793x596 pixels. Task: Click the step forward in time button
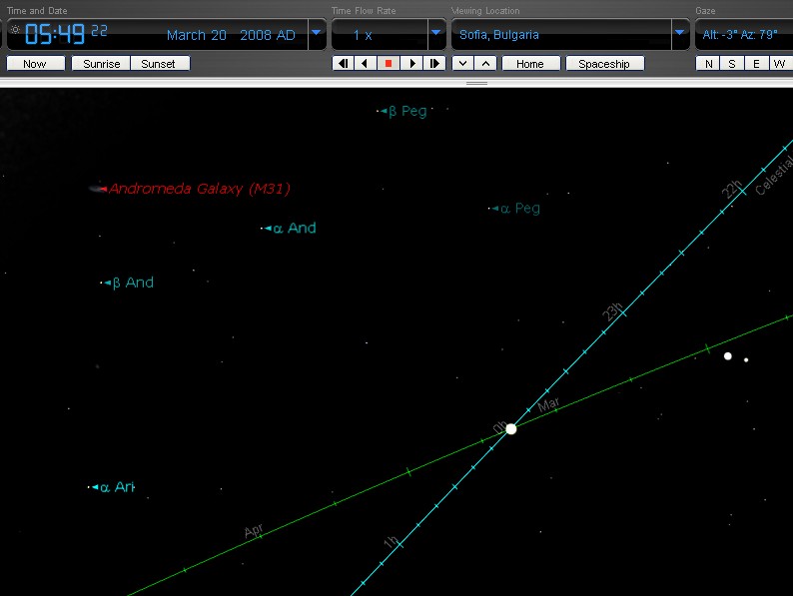pyautogui.click(x=434, y=63)
